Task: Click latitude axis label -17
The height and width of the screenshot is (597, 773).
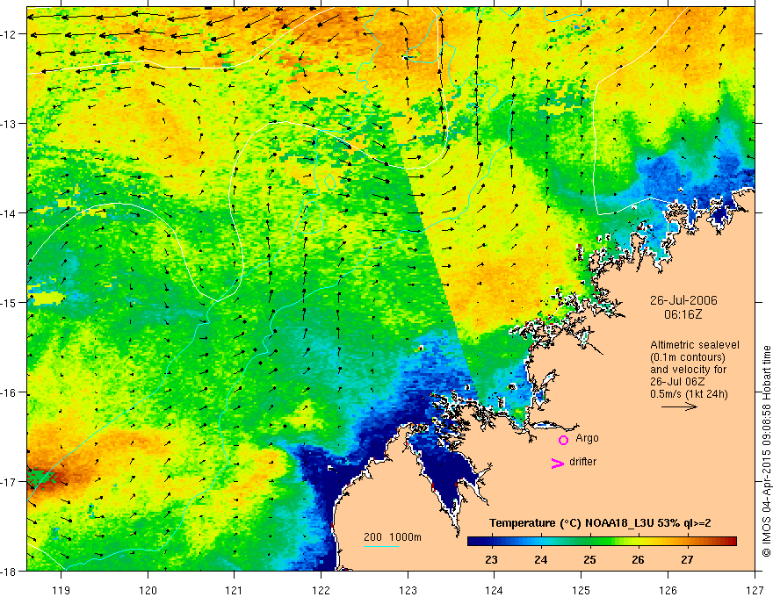Action: point(9,482)
